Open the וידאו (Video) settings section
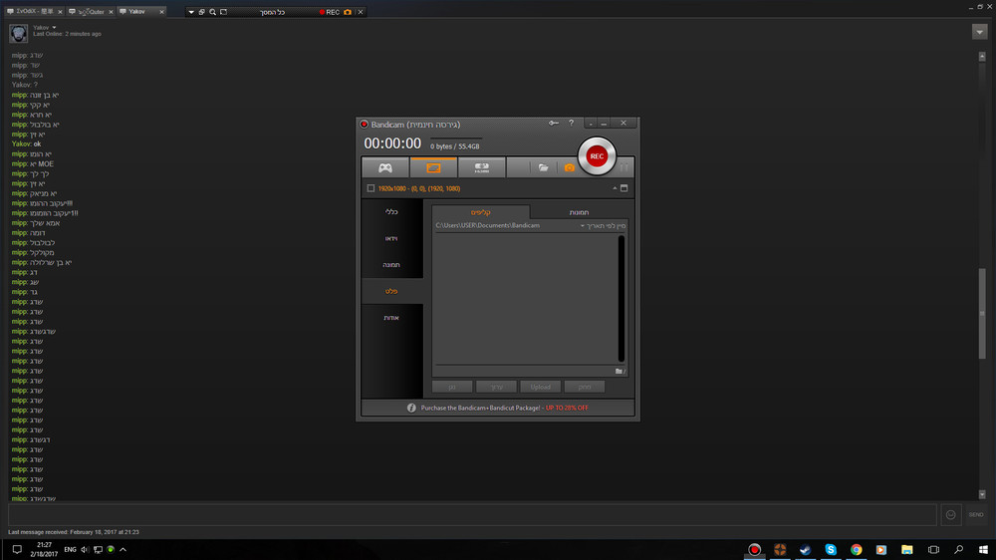This screenshot has height=560, width=996. [x=392, y=238]
